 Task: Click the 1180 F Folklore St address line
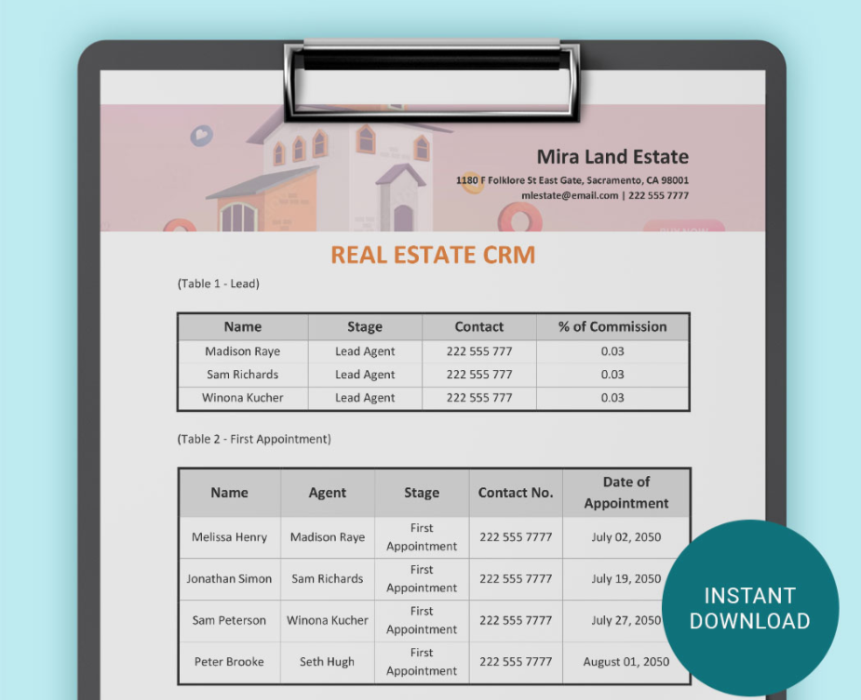tap(572, 180)
